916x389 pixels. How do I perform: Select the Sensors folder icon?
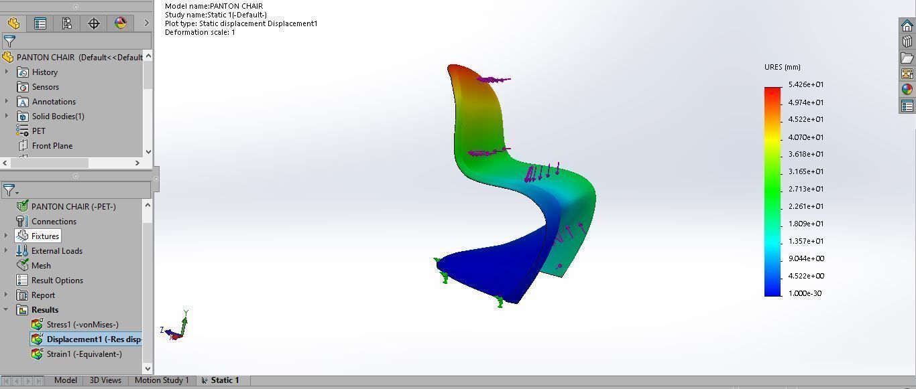23,87
